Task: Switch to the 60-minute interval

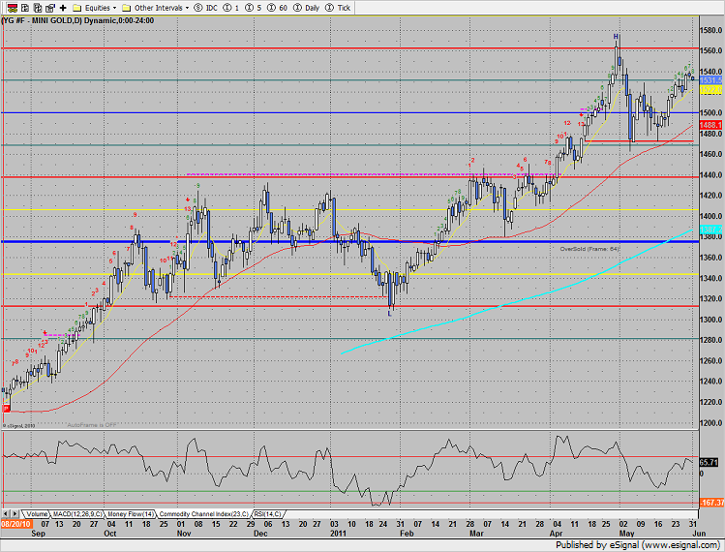Action: tap(278, 8)
